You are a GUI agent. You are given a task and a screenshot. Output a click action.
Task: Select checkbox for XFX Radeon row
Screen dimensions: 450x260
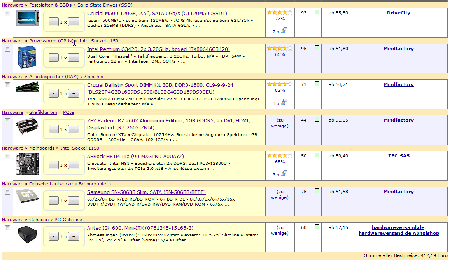pos(7,121)
